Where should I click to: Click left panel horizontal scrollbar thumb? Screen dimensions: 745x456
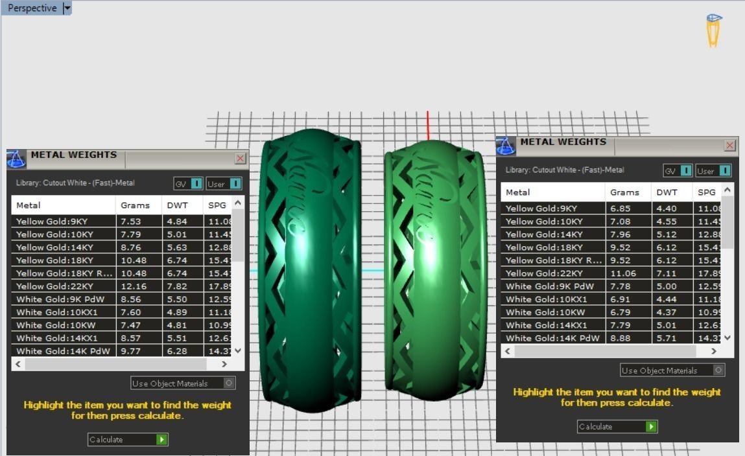[116, 365]
